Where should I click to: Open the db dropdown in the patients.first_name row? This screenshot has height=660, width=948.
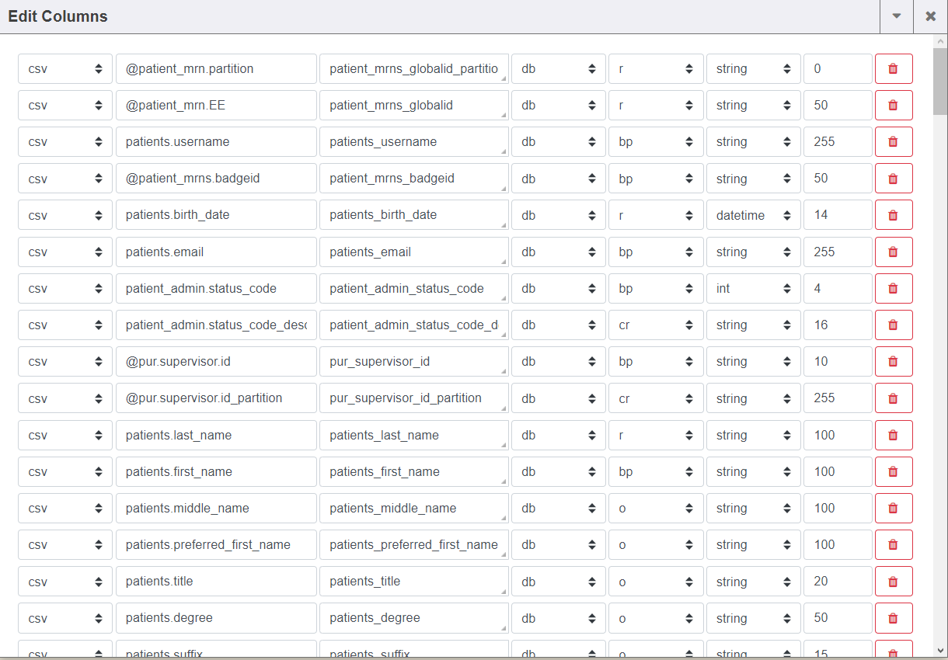click(557, 471)
